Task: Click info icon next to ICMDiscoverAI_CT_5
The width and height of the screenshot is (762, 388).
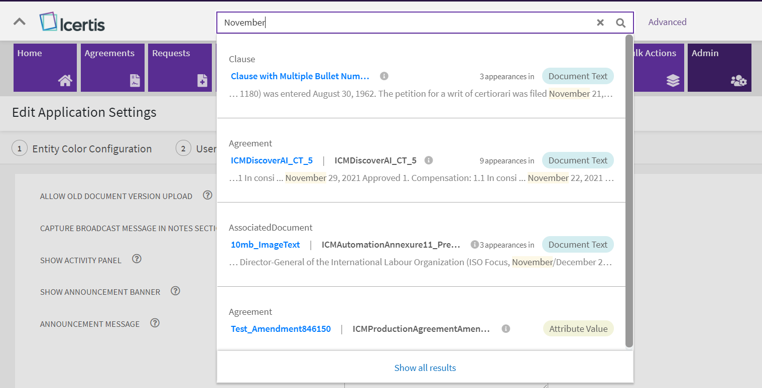Action: [x=429, y=160]
